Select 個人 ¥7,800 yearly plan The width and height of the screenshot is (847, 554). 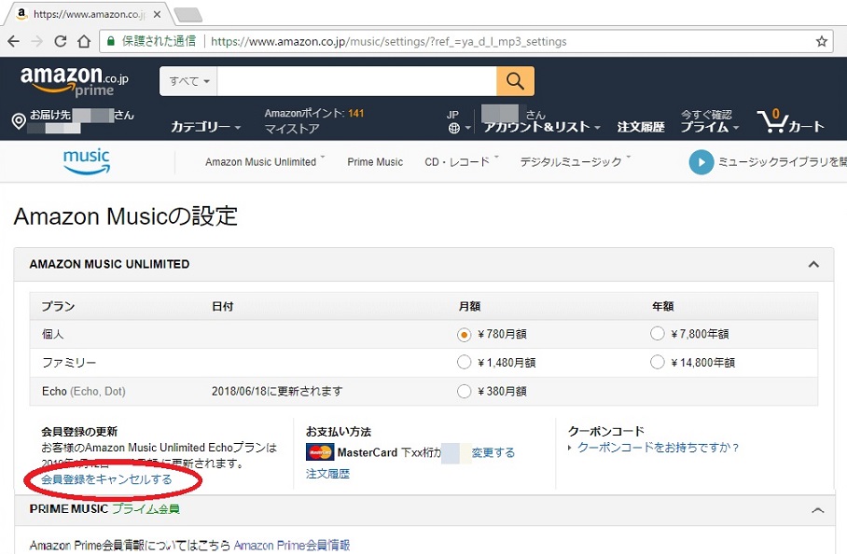pyautogui.click(x=658, y=334)
